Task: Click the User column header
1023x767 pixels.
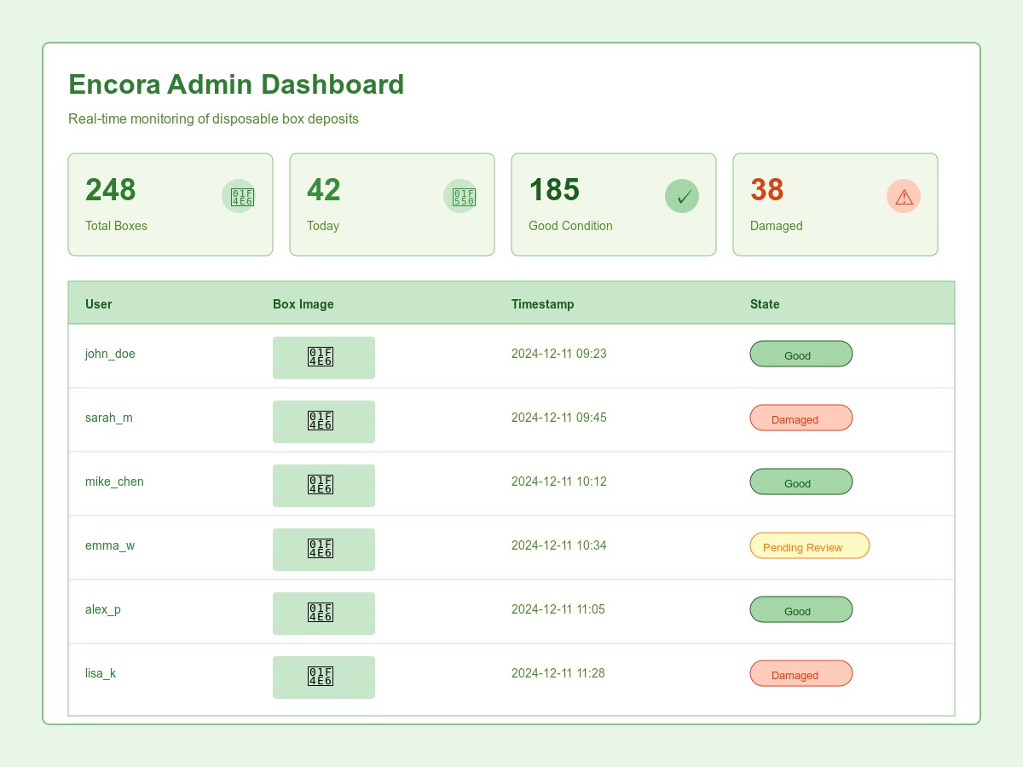Action: pos(99,304)
